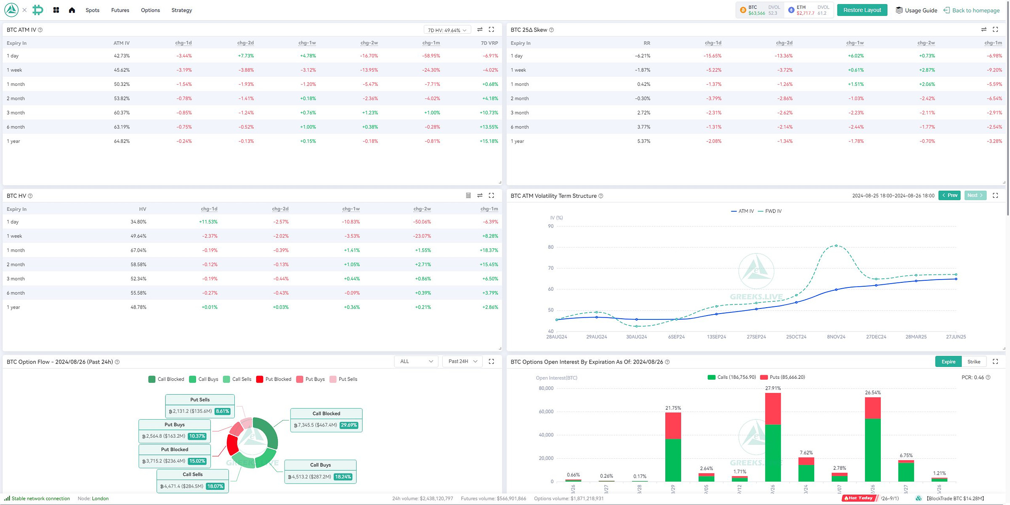Image resolution: width=1010 pixels, height=505 pixels.
Task: Expand BTC 25Δ Skew panel to fullscreen
Action: tap(995, 29)
